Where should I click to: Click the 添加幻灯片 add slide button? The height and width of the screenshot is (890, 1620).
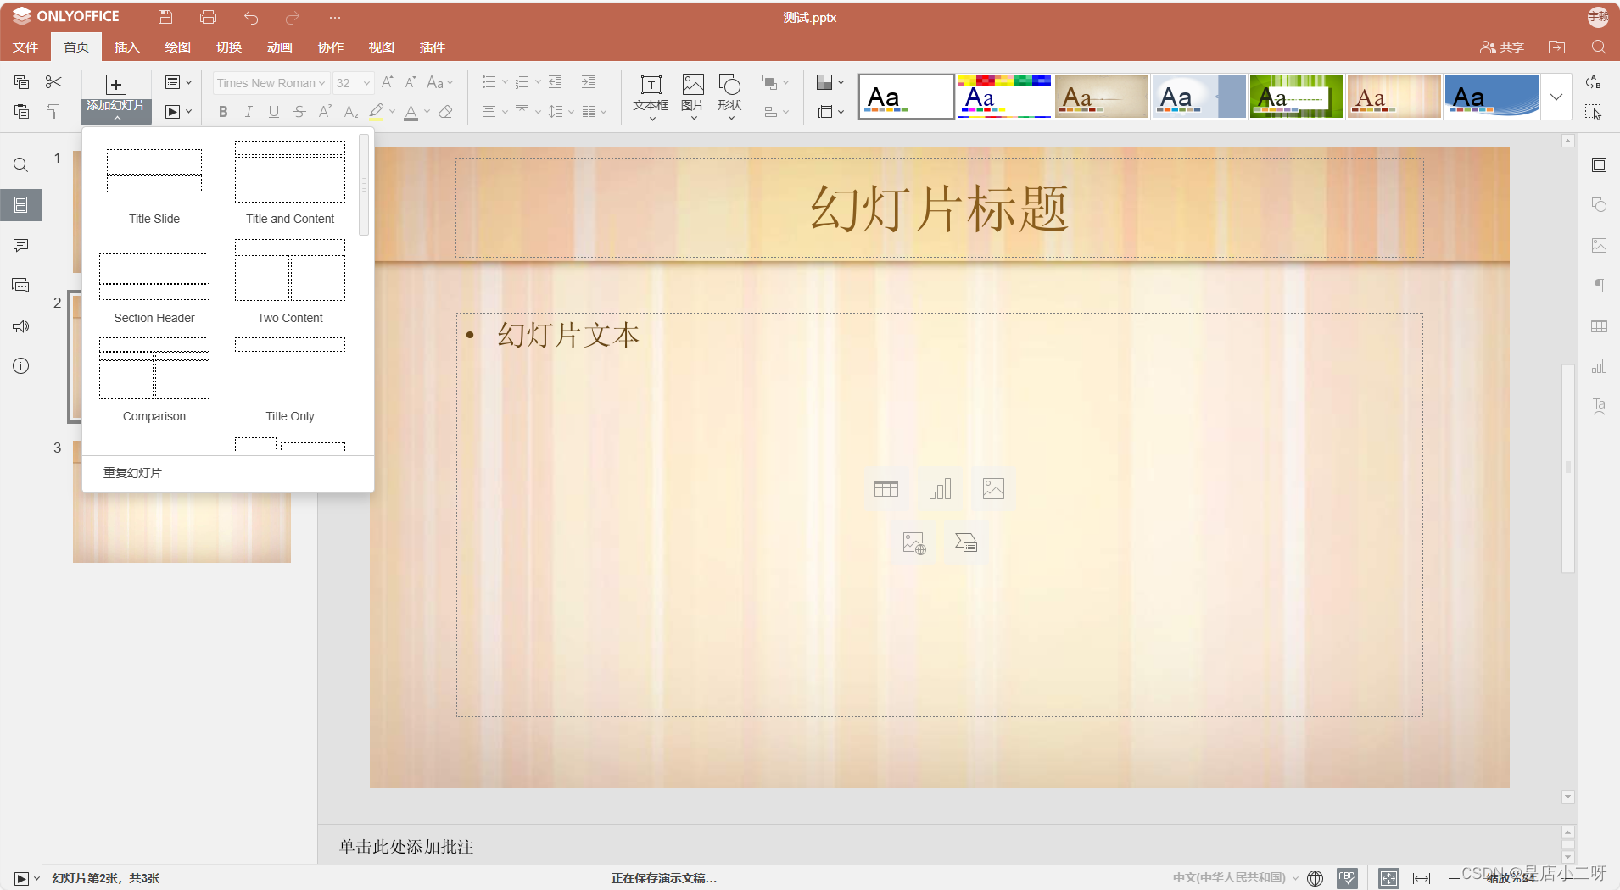(116, 96)
